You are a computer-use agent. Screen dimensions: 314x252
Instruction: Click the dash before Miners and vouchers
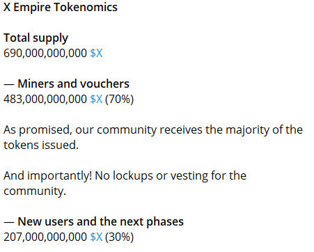9,84
